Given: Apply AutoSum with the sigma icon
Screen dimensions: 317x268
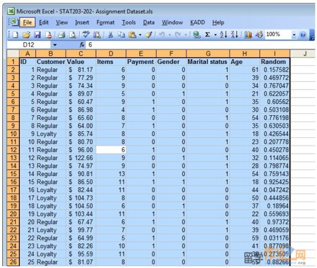Looking at the screenshot, I should point(207,35).
